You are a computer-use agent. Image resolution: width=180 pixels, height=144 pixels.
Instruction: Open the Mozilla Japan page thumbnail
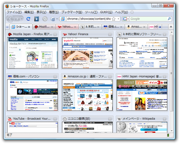[x=33, y=53]
